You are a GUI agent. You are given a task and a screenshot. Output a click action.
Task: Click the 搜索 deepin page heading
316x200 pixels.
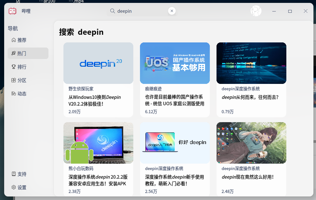click(81, 32)
